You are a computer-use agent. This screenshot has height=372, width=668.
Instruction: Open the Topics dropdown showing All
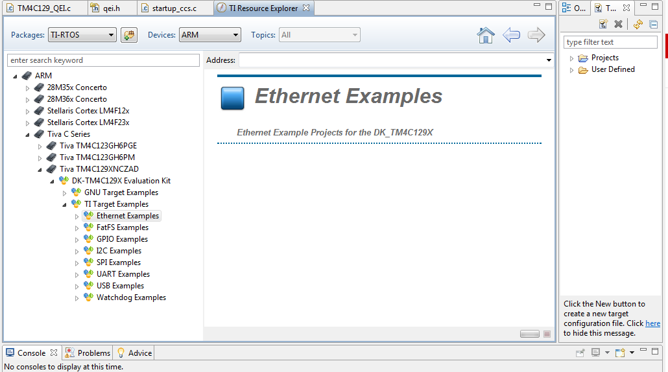320,35
